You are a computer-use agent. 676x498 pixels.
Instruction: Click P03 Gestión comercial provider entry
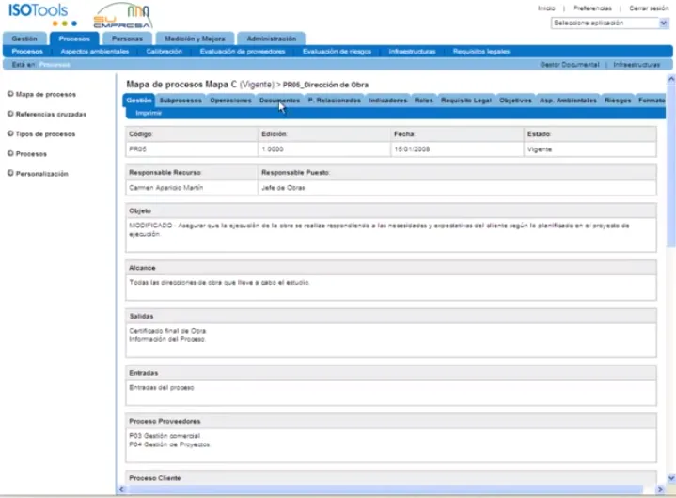point(165,436)
